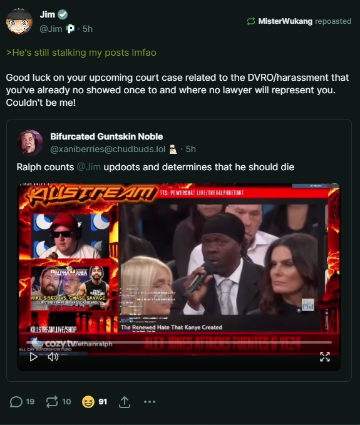Open the reply comment bubble icon
The image size is (360, 425).
pos(16,402)
